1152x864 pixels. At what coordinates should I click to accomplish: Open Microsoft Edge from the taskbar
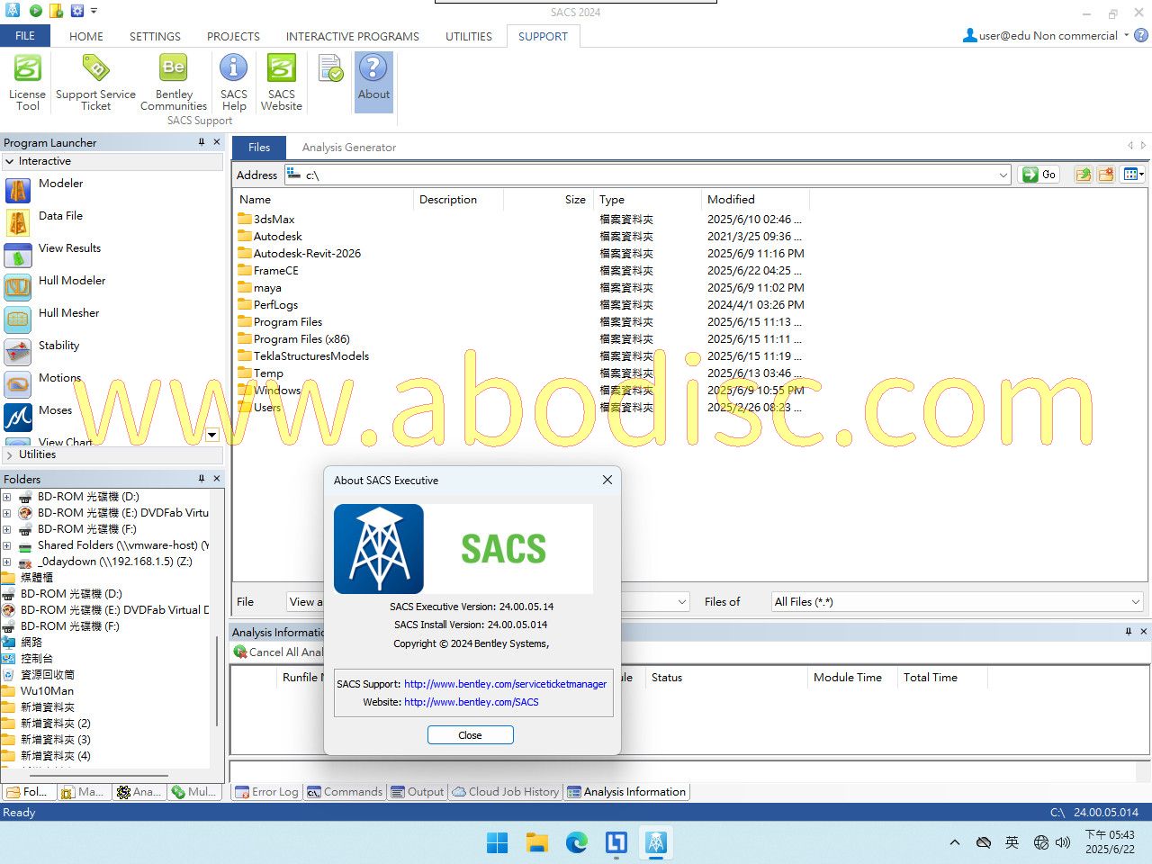click(577, 842)
